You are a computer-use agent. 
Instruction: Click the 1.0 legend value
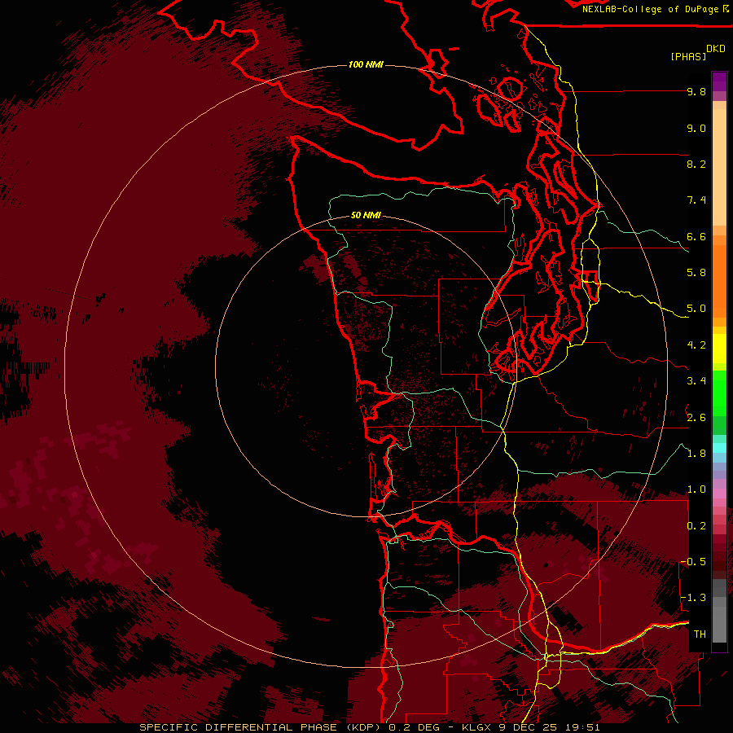pyautogui.click(x=696, y=489)
